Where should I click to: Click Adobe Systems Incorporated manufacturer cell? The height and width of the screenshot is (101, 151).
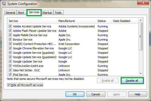pyautogui.click(x=76, y=26)
